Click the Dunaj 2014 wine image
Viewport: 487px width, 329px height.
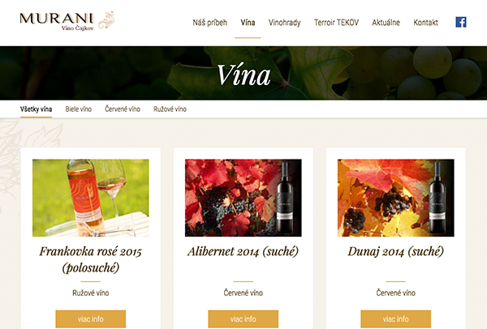tap(396, 198)
